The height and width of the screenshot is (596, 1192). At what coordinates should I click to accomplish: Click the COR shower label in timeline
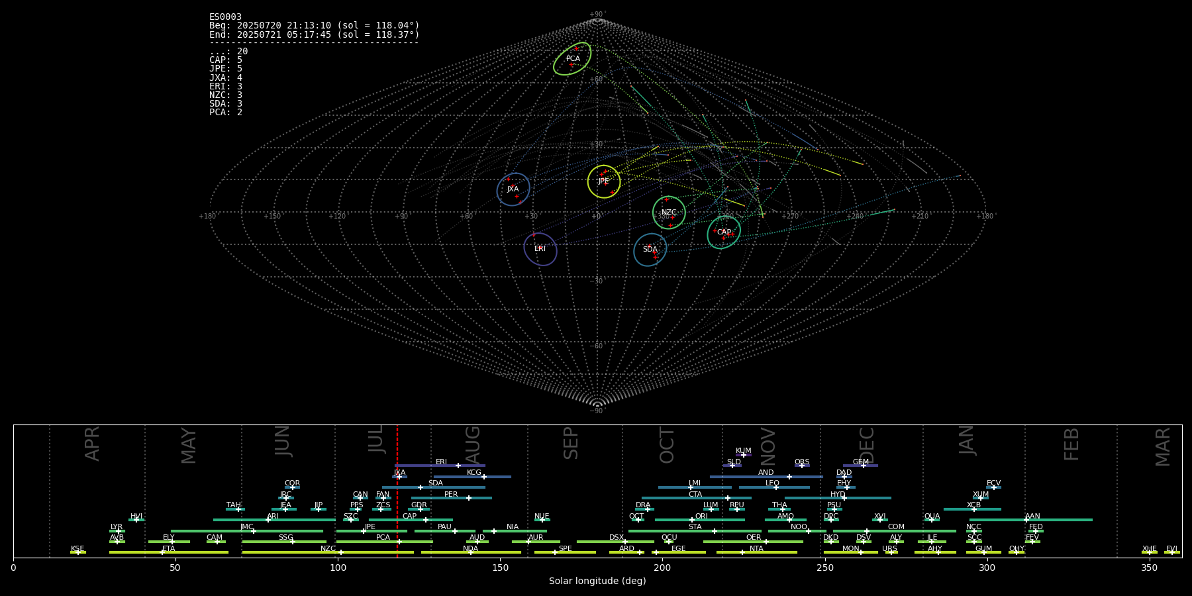pos(292,483)
